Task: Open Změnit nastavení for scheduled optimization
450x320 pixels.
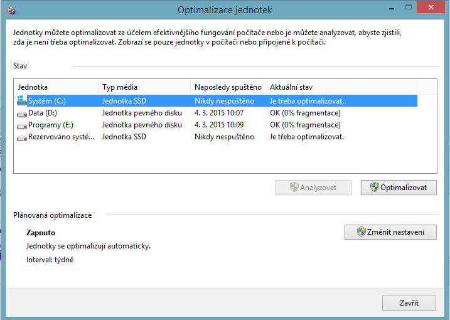Action: pyautogui.click(x=390, y=232)
